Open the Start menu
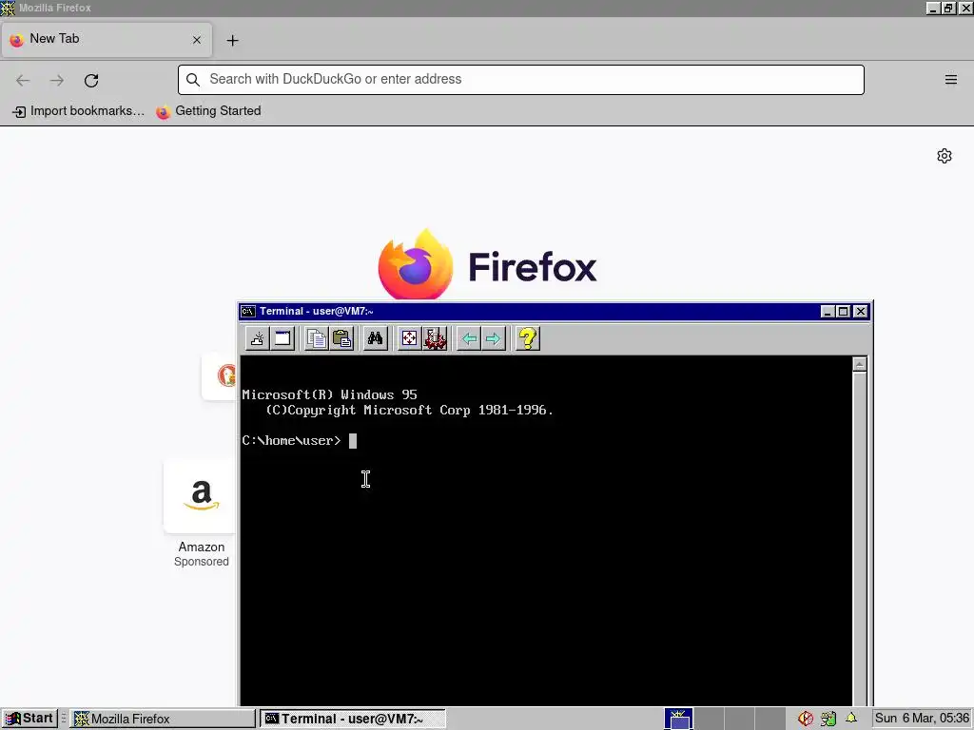Image resolution: width=974 pixels, height=730 pixels. tap(29, 719)
